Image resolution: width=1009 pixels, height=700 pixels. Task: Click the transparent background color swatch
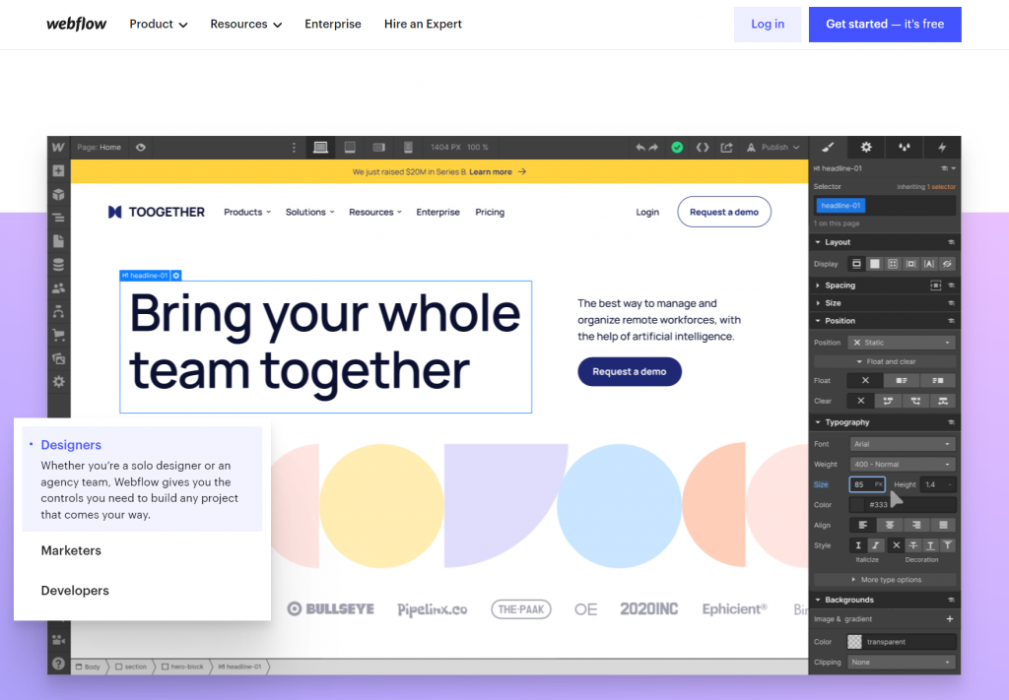854,642
